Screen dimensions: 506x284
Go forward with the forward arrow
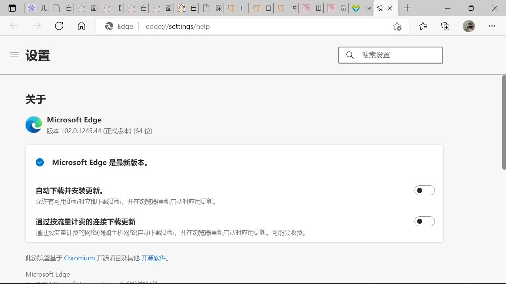click(x=37, y=26)
